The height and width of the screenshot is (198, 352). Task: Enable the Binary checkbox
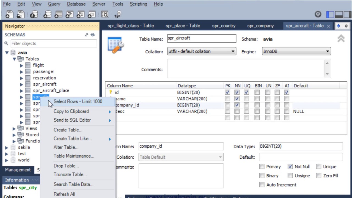(262, 176)
